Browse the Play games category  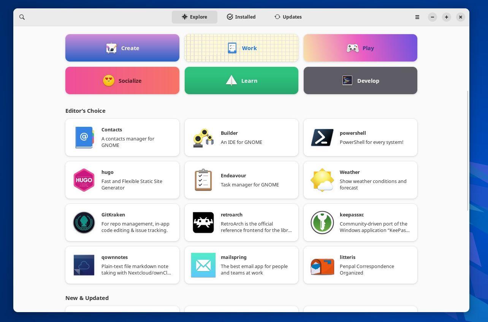coord(360,48)
